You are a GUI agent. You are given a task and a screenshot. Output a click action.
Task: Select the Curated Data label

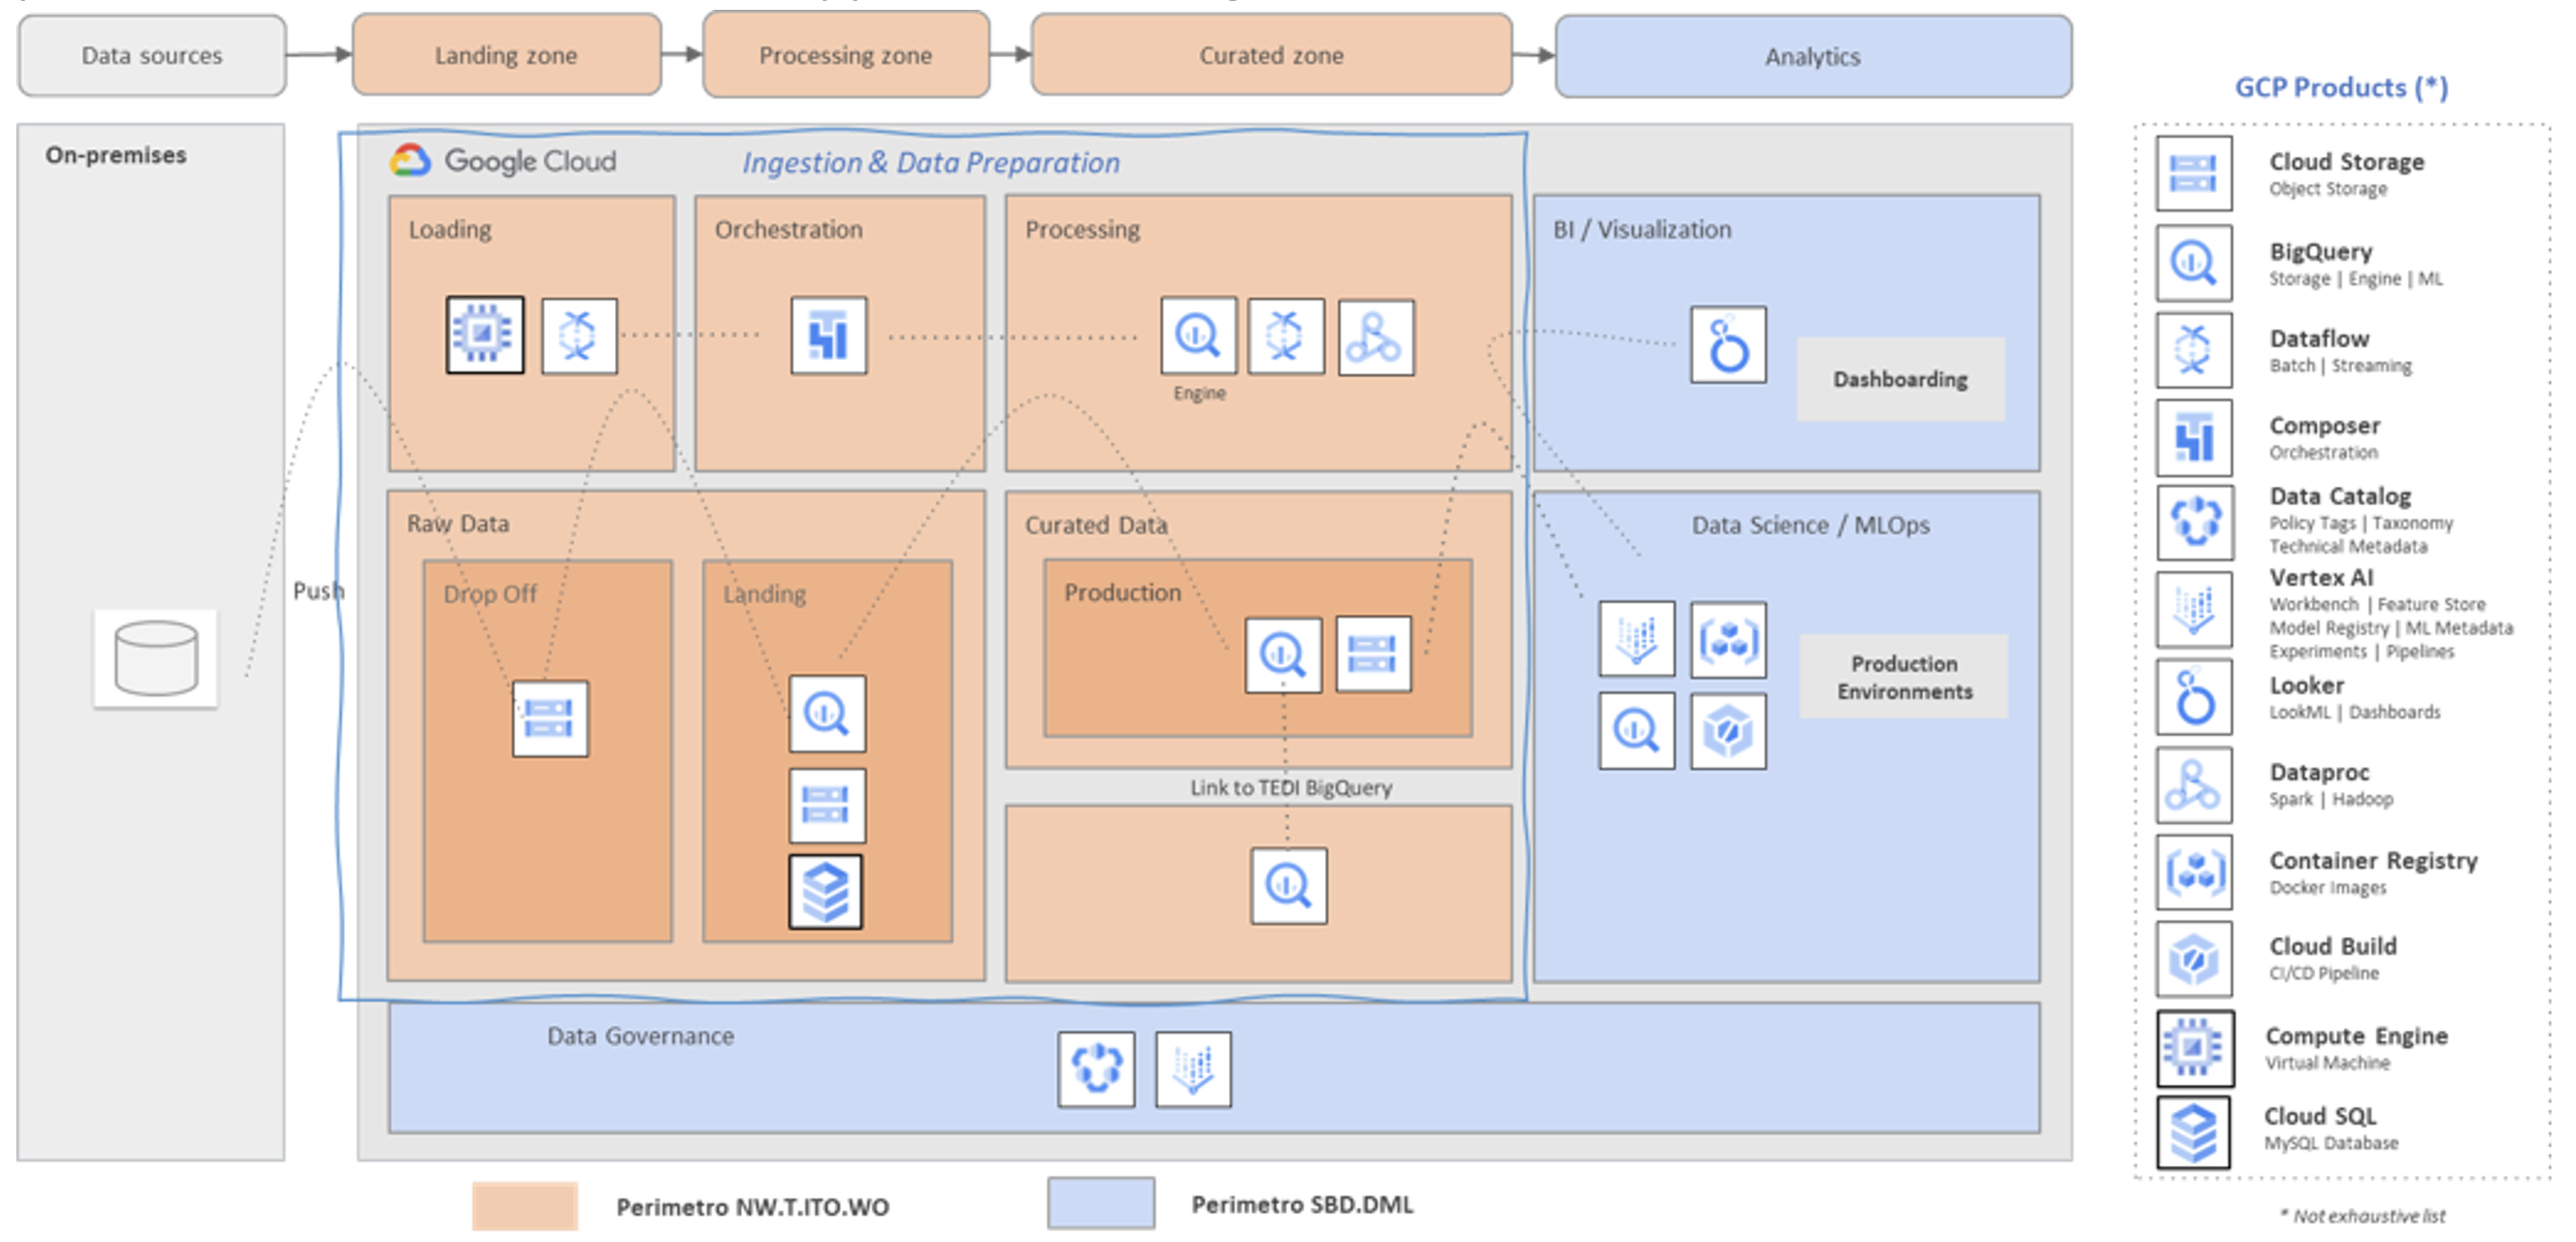1096,525
